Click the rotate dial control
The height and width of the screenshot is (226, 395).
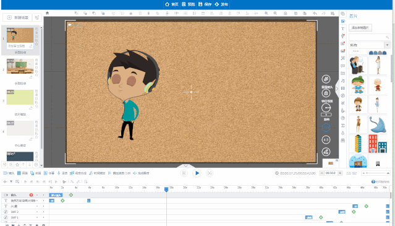326,108
